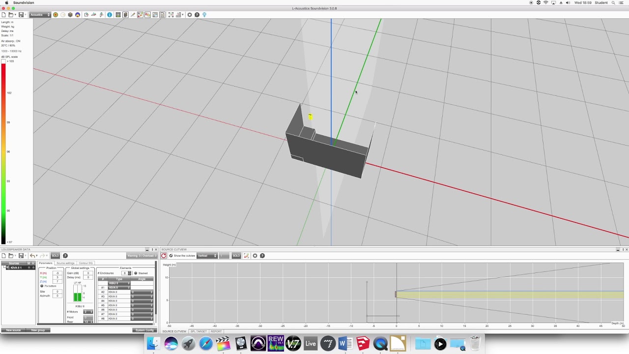Click the red refresh icon in Source Cutview
629x354 pixels.
coord(164,256)
